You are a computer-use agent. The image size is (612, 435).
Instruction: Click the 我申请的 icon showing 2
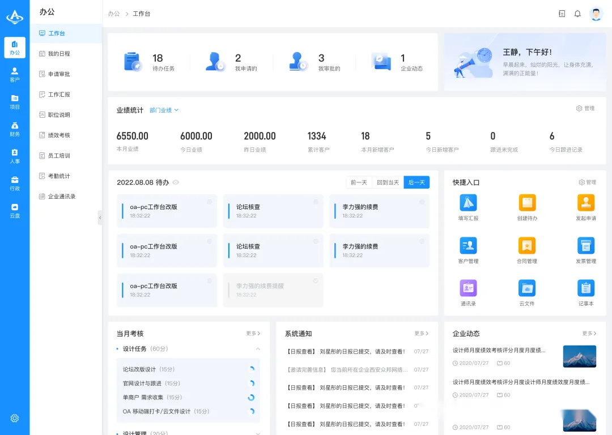pyautogui.click(x=215, y=62)
